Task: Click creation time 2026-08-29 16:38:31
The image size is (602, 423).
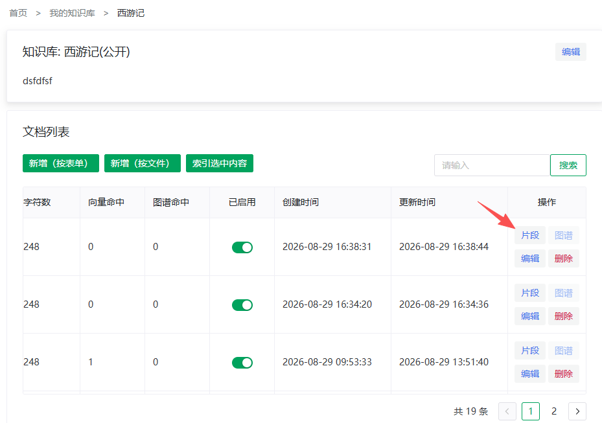Action: (x=327, y=247)
